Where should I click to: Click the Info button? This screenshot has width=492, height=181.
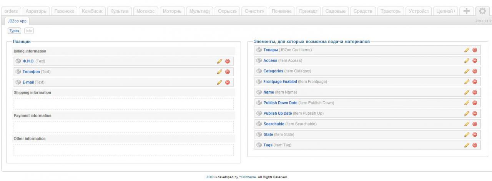(29, 30)
